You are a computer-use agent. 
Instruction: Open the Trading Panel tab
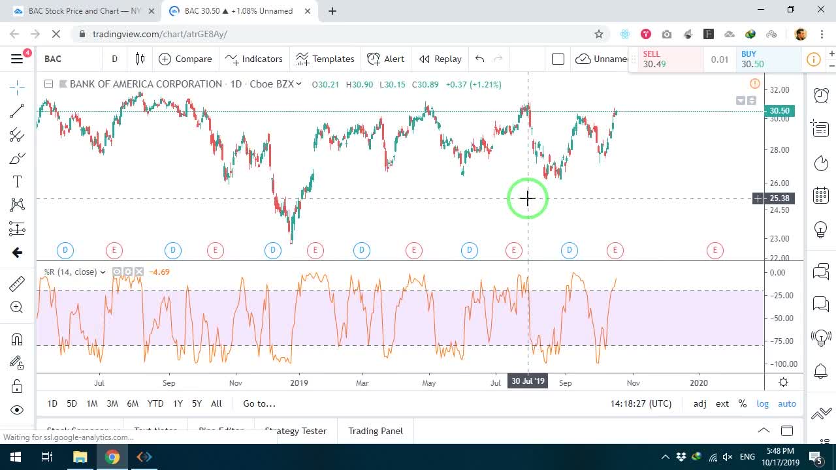point(376,431)
